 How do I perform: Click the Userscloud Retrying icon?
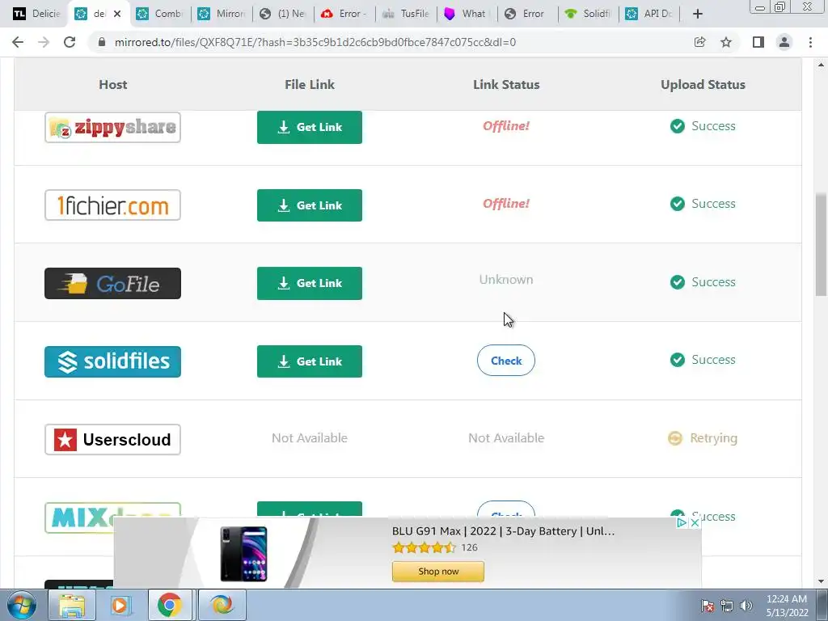click(675, 438)
